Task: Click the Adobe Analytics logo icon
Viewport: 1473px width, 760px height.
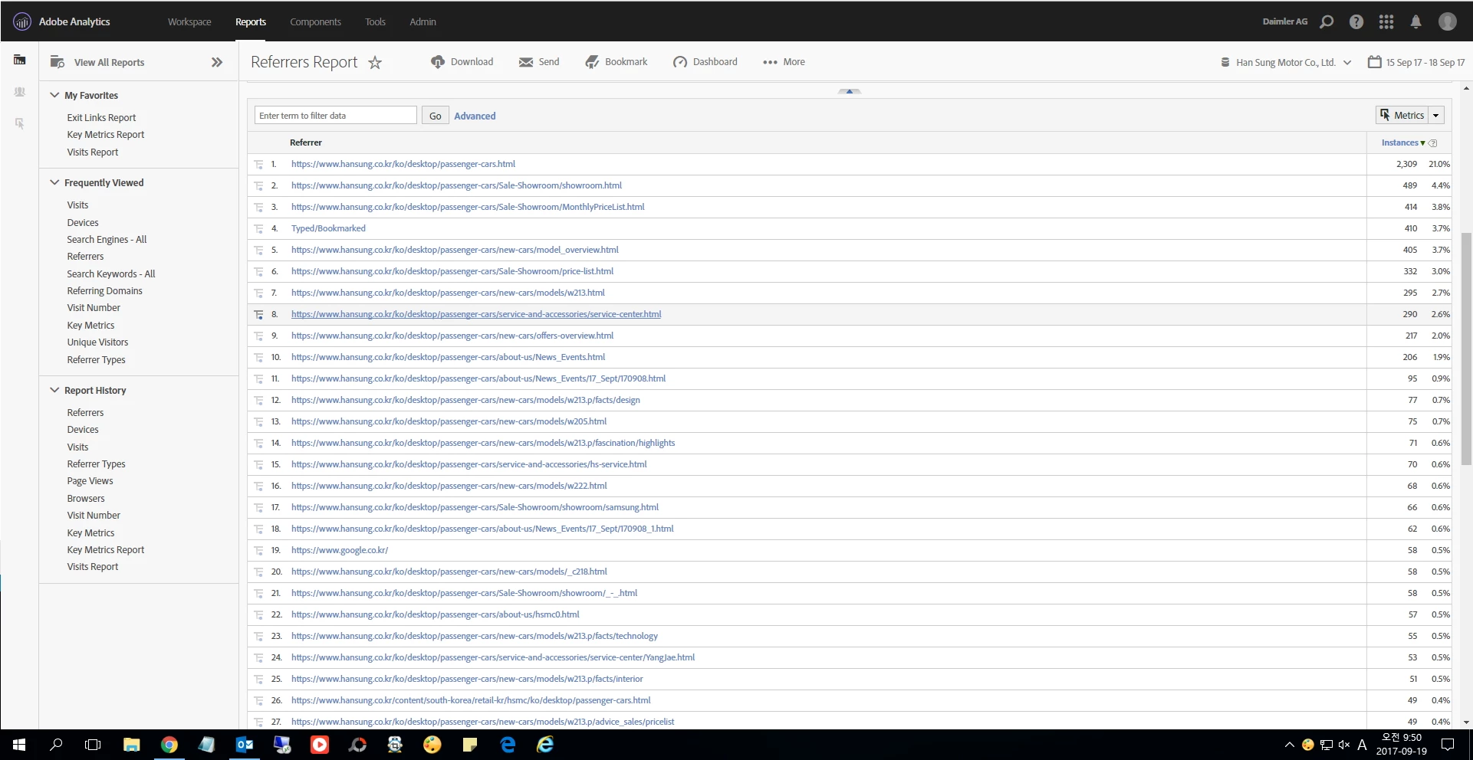Action: click(21, 21)
